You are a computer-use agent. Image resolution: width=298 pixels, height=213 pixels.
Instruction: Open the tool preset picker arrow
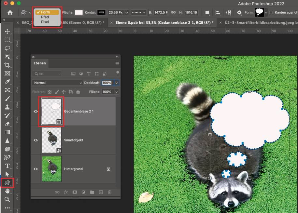click(x=30, y=13)
